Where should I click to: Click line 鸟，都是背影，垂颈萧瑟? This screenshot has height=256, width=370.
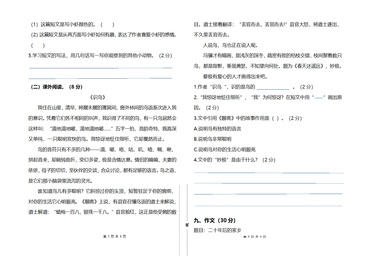pos(268,66)
